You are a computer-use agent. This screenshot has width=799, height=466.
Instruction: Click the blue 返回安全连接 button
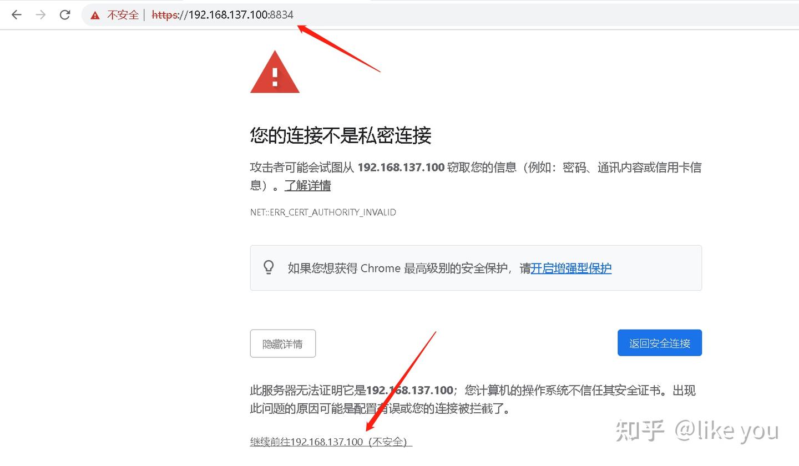[660, 343]
